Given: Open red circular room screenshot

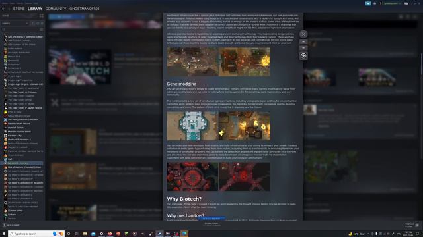Looking at the screenshot, I should click(x=192, y=176).
